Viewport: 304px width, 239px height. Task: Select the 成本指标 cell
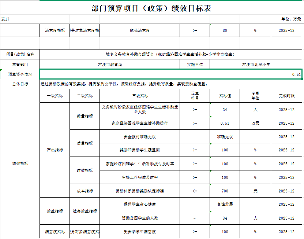[85, 191]
